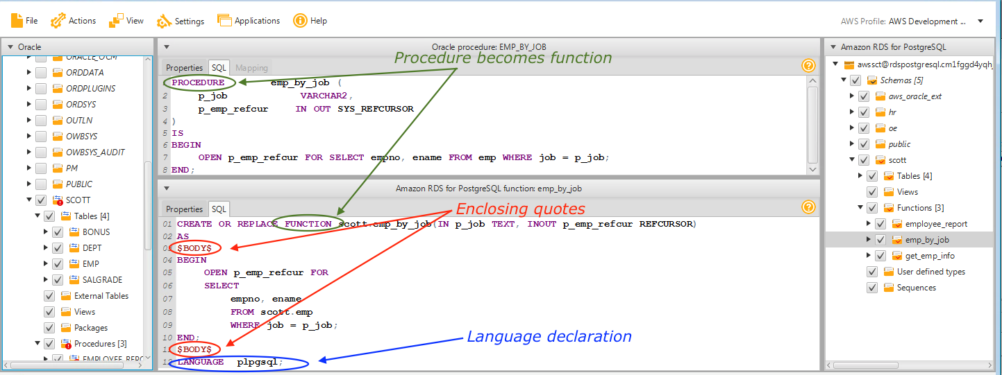The width and height of the screenshot is (1002, 375).
Task: Click the Applications window icon
Action: point(224,20)
